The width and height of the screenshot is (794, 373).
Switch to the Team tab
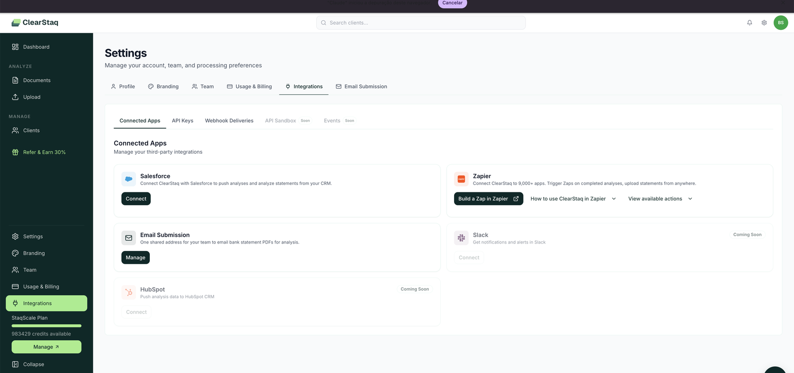(x=202, y=86)
